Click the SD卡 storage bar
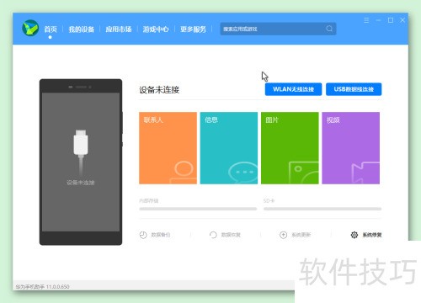The image size is (421, 303). [x=322, y=209]
